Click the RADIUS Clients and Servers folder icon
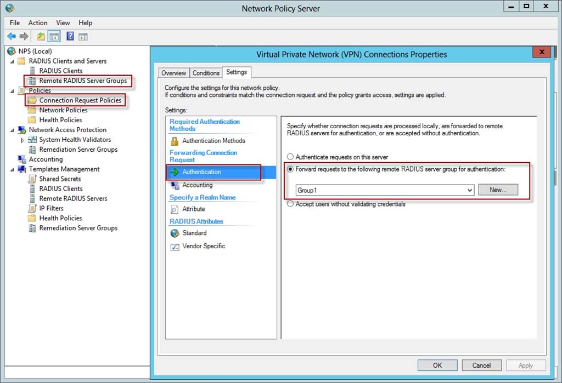This screenshot has height=383, width=562. 21,61
